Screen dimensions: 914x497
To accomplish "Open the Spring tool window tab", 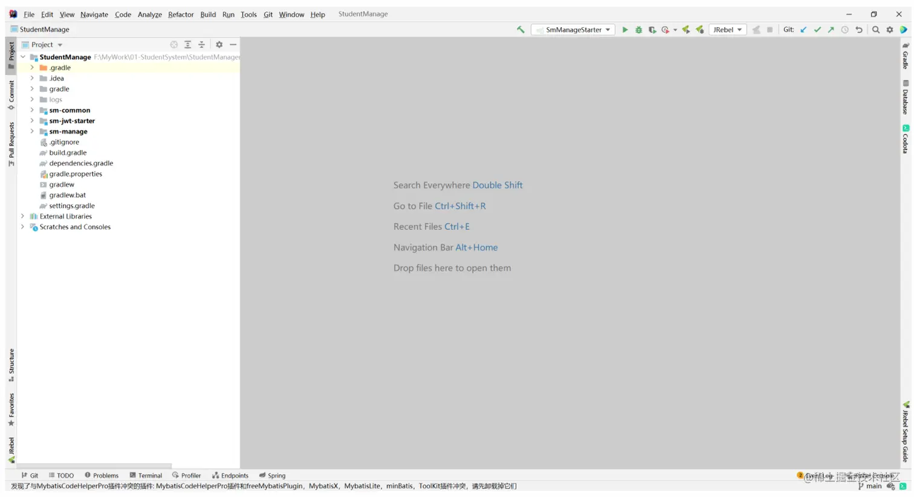I will point(272,476).
